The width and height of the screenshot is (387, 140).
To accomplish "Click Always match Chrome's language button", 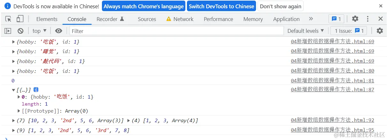I will [143, 6].
